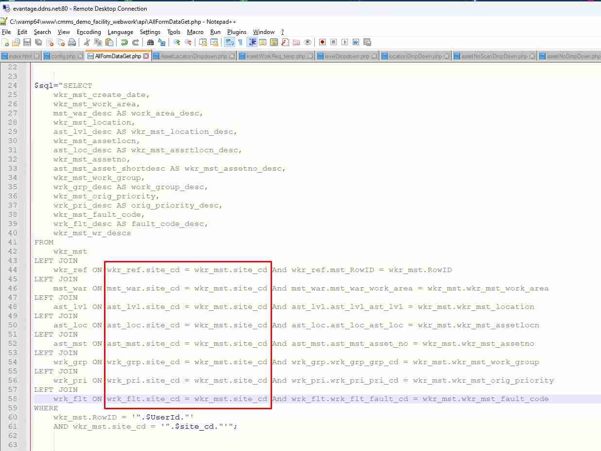Screen dimensions: 601x451
Task: Toggle the indent guide button
Action: [x=252, y=42]
